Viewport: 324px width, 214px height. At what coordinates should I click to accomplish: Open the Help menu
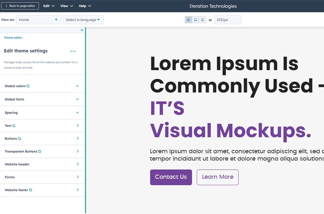point(85,6)
